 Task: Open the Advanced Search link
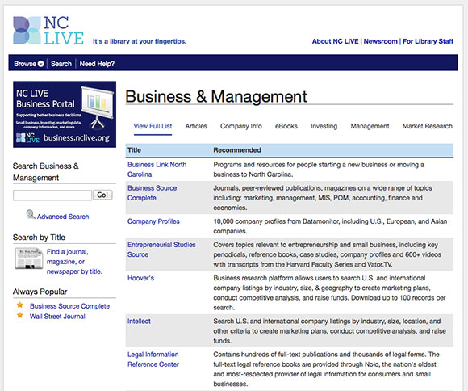(63, 217)
